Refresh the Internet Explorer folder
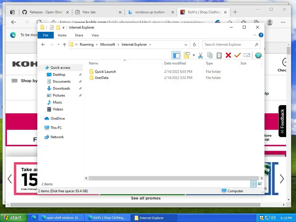Image resolution: width=296 pixels, height=222 pixels. point(195,45)
